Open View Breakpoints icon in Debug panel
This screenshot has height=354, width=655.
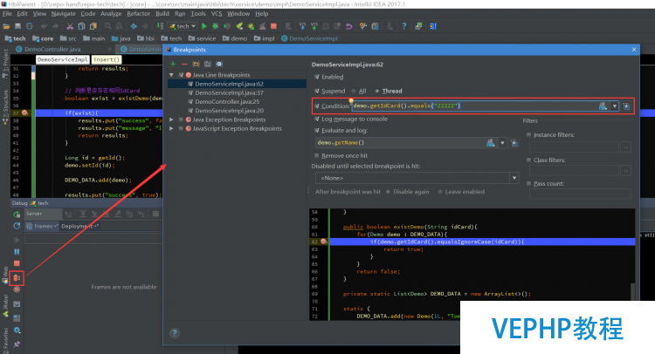pos(17,277)
